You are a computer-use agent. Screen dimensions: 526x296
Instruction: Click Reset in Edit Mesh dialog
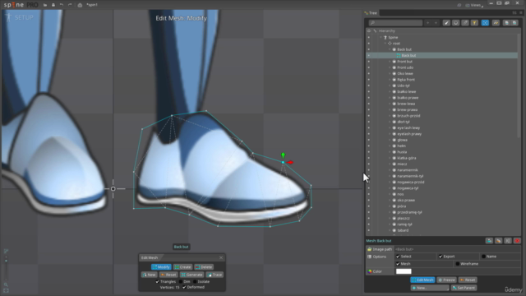tap(168, 275)
